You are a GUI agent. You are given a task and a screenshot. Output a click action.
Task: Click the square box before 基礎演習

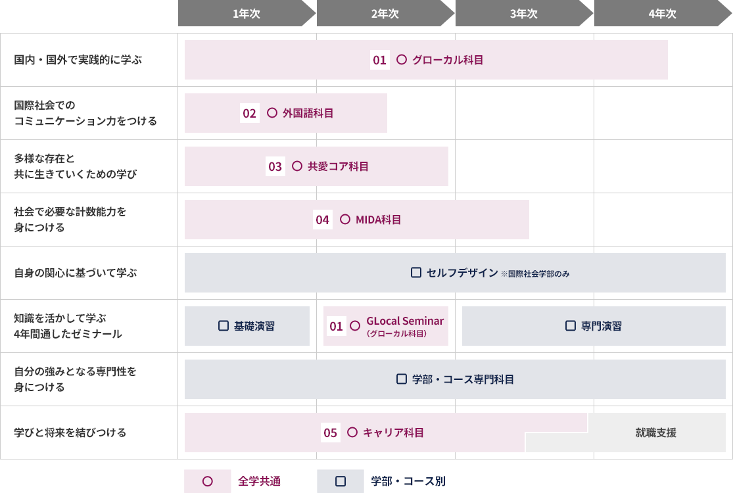click(x=223, y=326)
